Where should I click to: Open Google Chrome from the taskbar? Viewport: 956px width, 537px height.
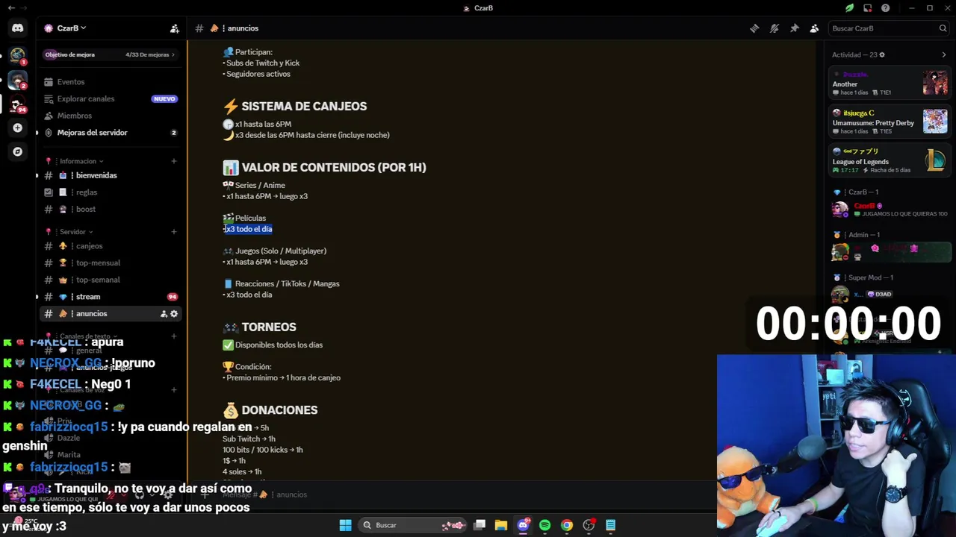(x=567, y=525)
